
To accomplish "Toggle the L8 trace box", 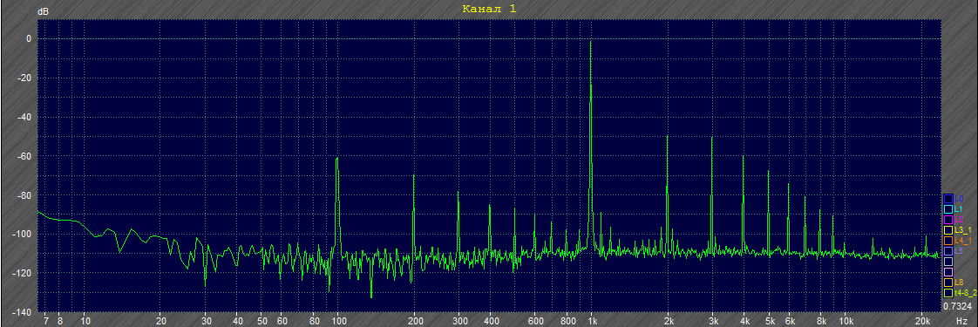I will click(x=948, y=283).
